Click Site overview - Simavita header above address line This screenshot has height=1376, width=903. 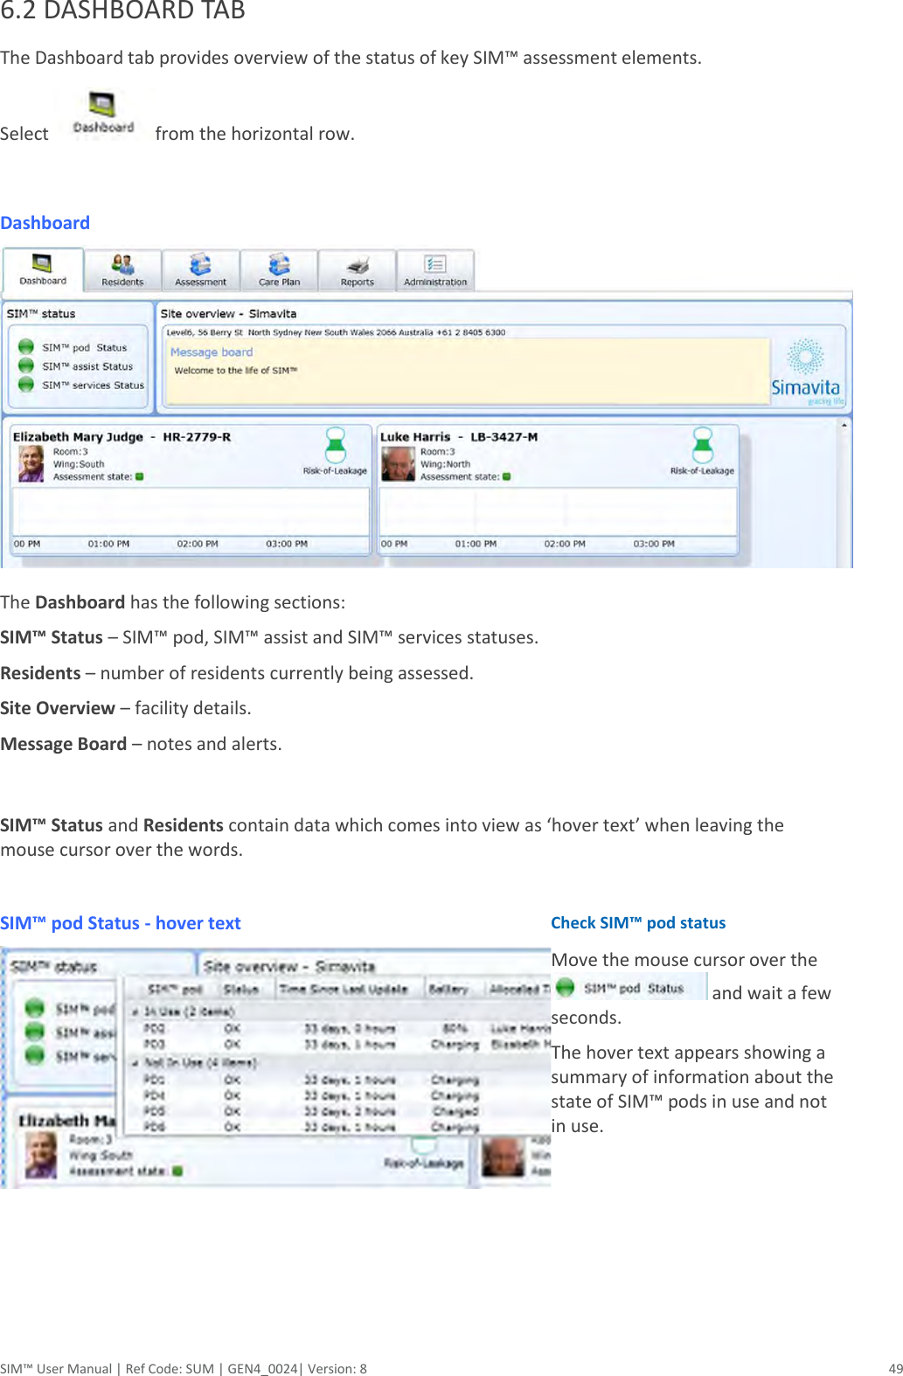pos(229,314)
